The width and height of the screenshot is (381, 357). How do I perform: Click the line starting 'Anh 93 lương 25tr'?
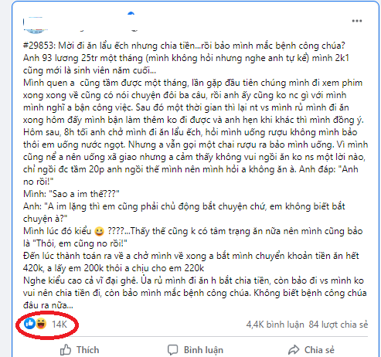tap(186, 58)
